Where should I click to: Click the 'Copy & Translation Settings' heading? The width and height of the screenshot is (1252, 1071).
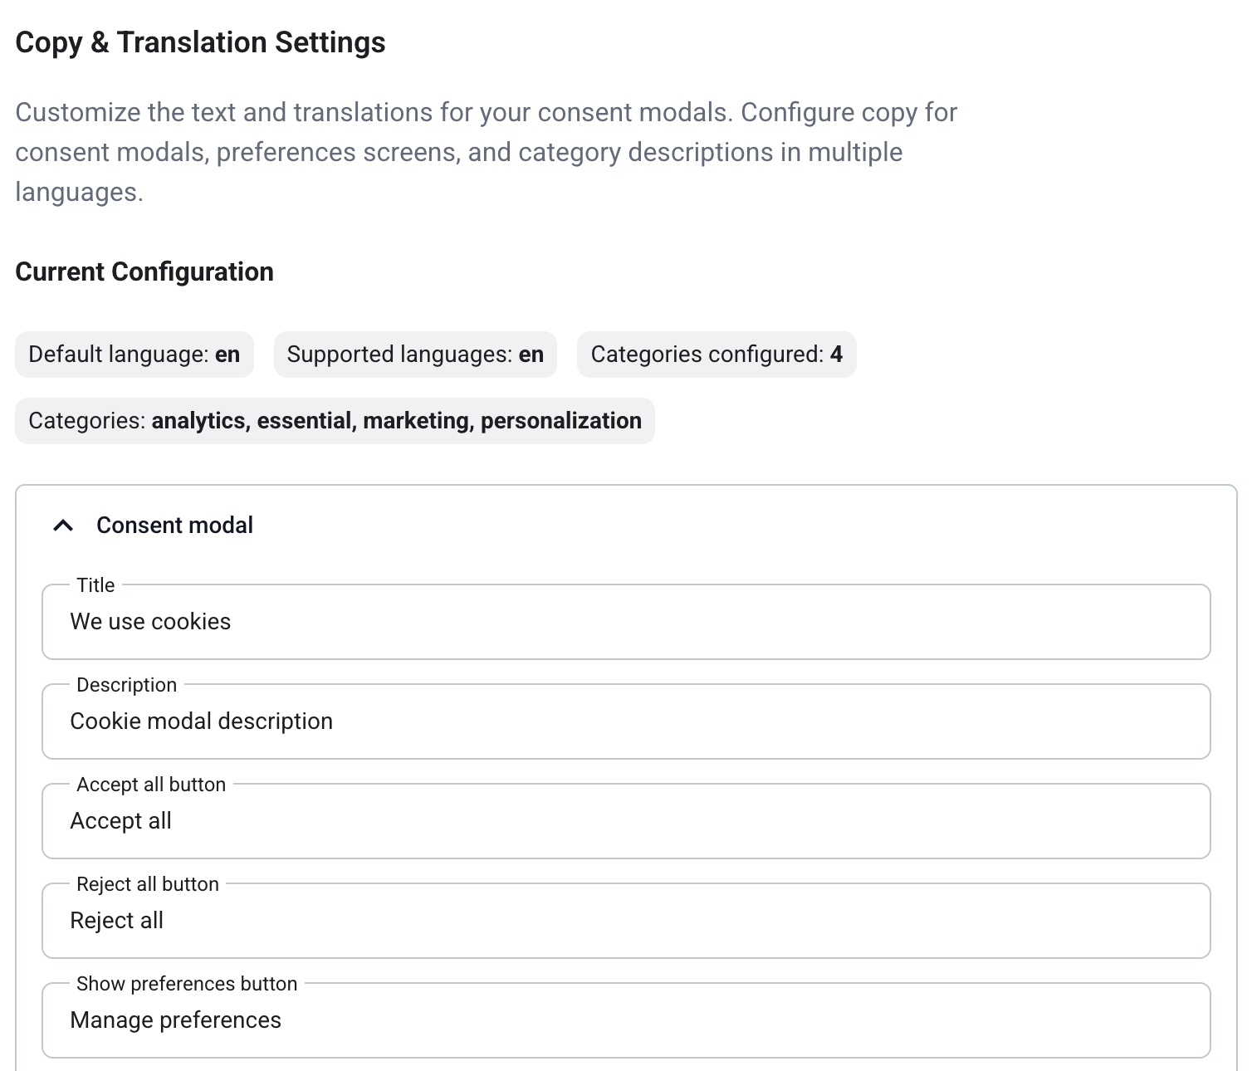pyautogui.click(x=200, y=42)
